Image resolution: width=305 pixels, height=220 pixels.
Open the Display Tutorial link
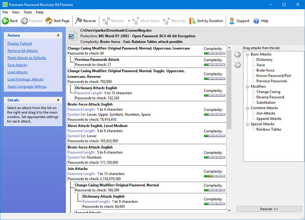(20, 43)
